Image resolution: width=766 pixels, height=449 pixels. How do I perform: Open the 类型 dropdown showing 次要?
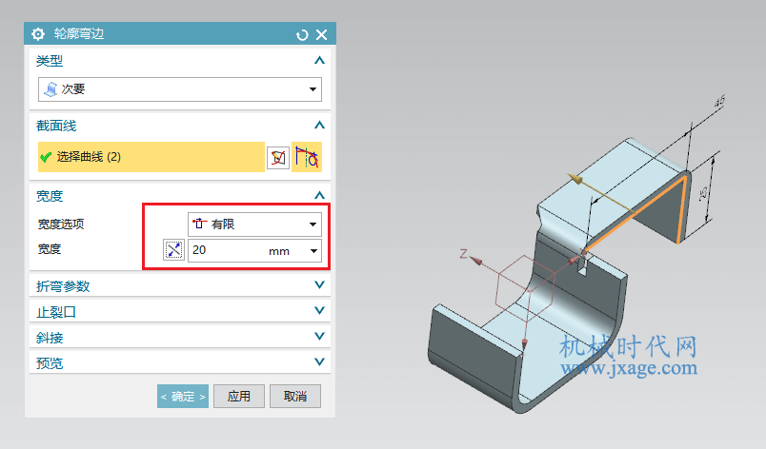(x=180, y=89)
